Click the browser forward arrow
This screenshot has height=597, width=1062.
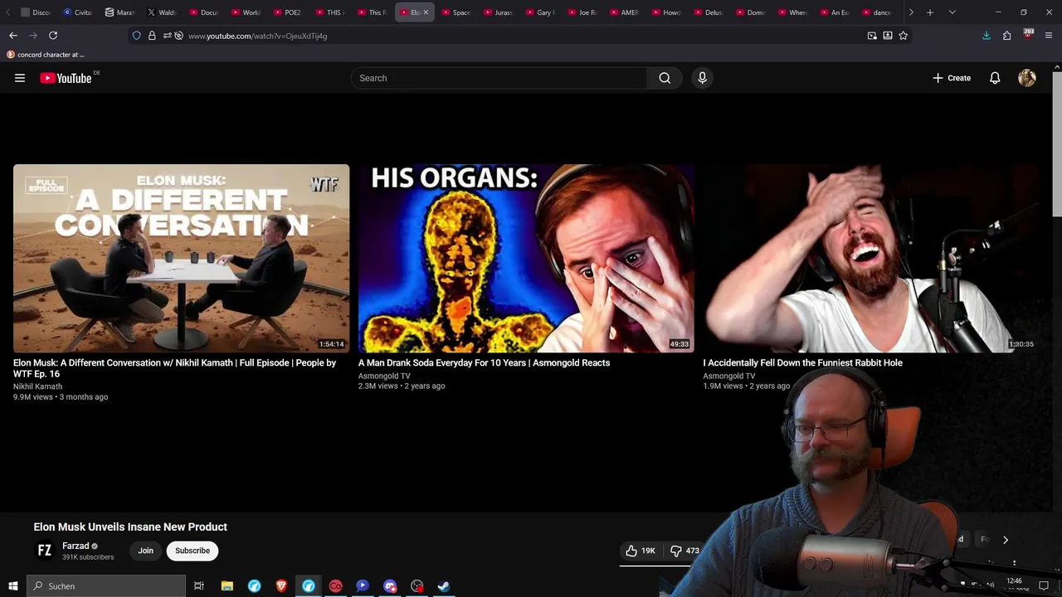click(x=33, y=36)
